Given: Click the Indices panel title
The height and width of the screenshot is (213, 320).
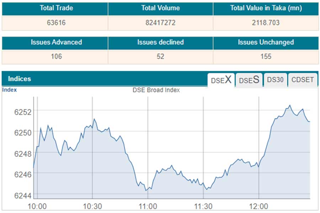Looking at the screenshot, I should click(20, 79).
